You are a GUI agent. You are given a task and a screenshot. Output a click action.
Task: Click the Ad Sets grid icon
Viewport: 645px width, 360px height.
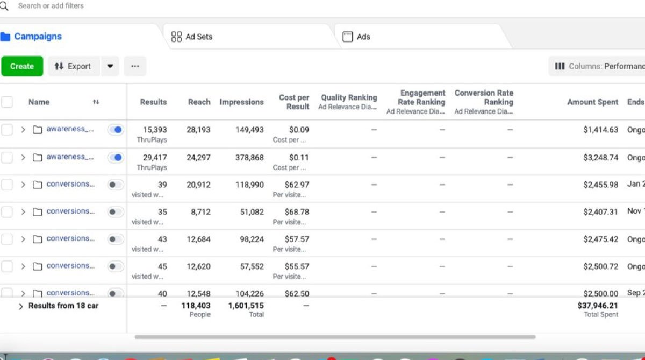pos(176,37)
